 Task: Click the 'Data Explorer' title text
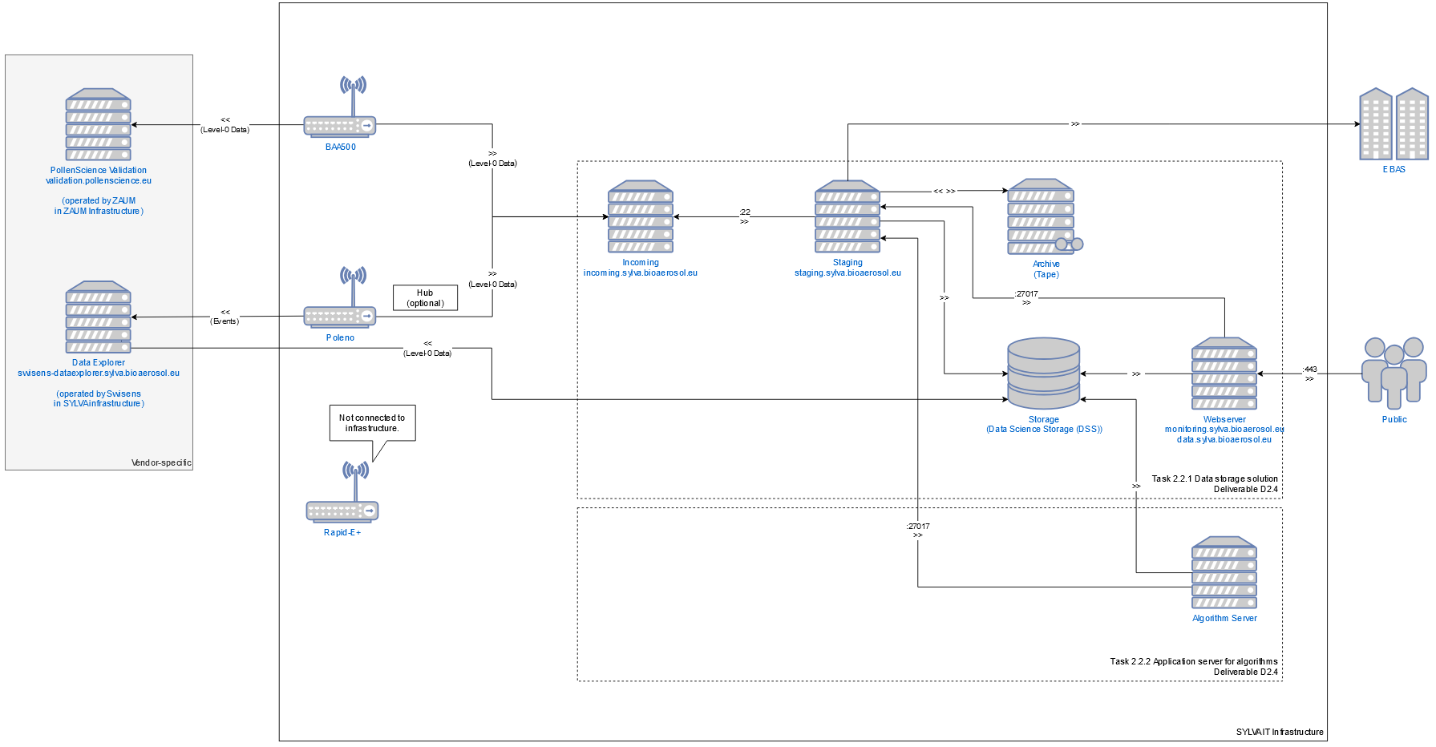[99, 363]
